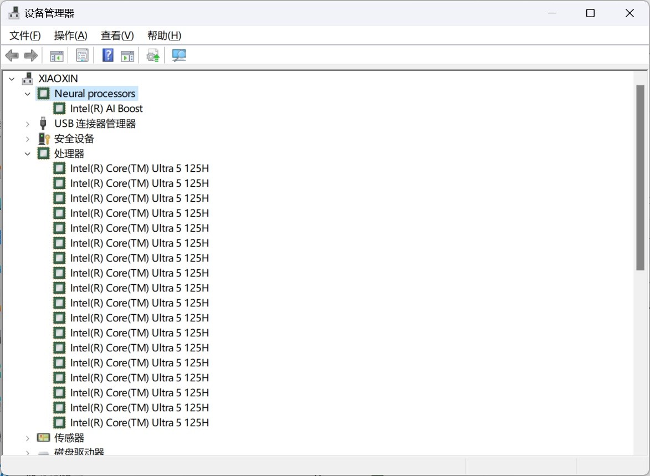This screenshot has width=650, height=476.
Task: Select the Intel(R) AI Boost device
Action: coord(106,108)
